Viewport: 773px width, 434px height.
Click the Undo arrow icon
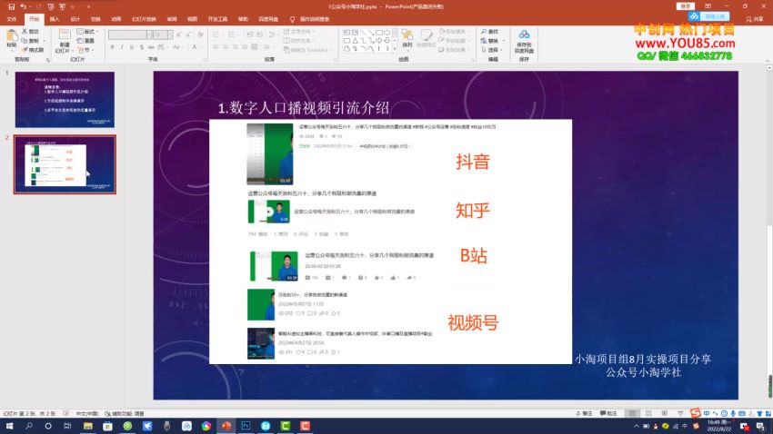point(23,7)
